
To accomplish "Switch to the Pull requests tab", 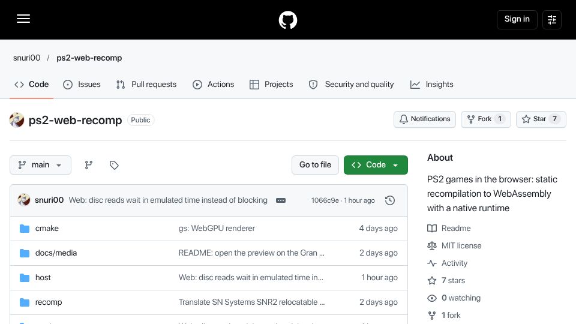I will point(146,85).
